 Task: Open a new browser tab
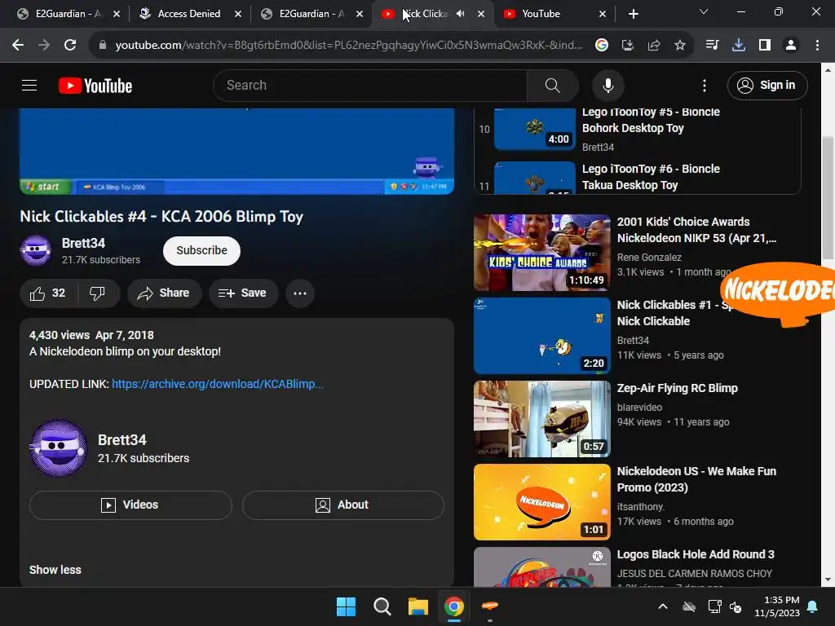(x=633, y=14)
